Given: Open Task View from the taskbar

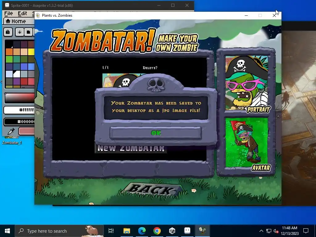Looking at the screenshot, I should tap(111, 231).
